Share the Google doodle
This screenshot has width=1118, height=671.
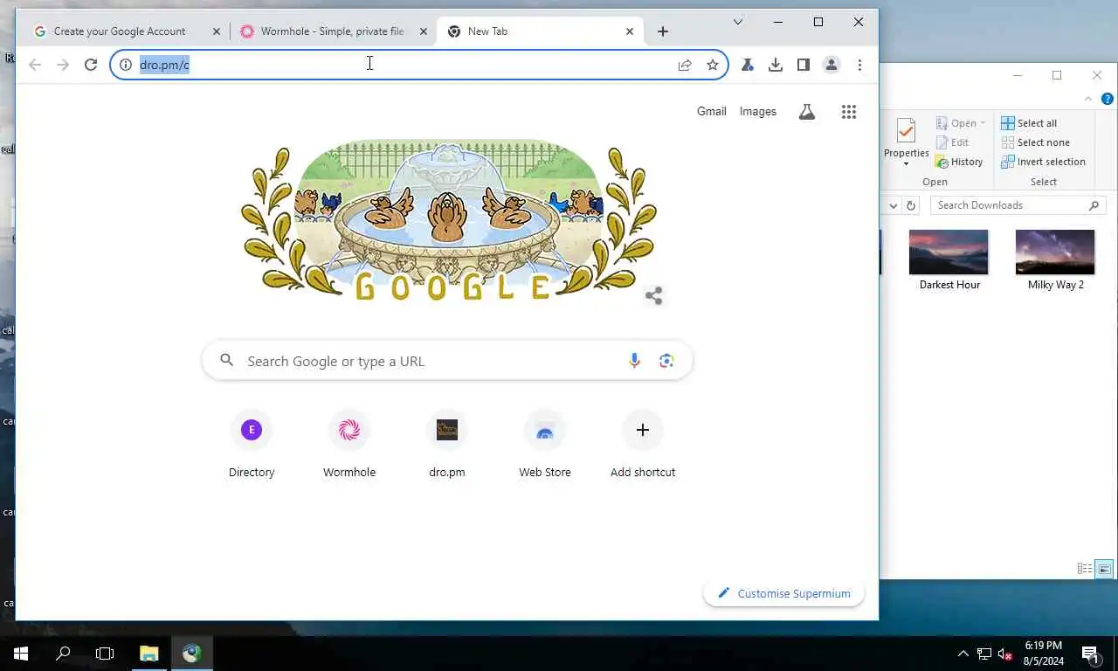tap(653, 295)
